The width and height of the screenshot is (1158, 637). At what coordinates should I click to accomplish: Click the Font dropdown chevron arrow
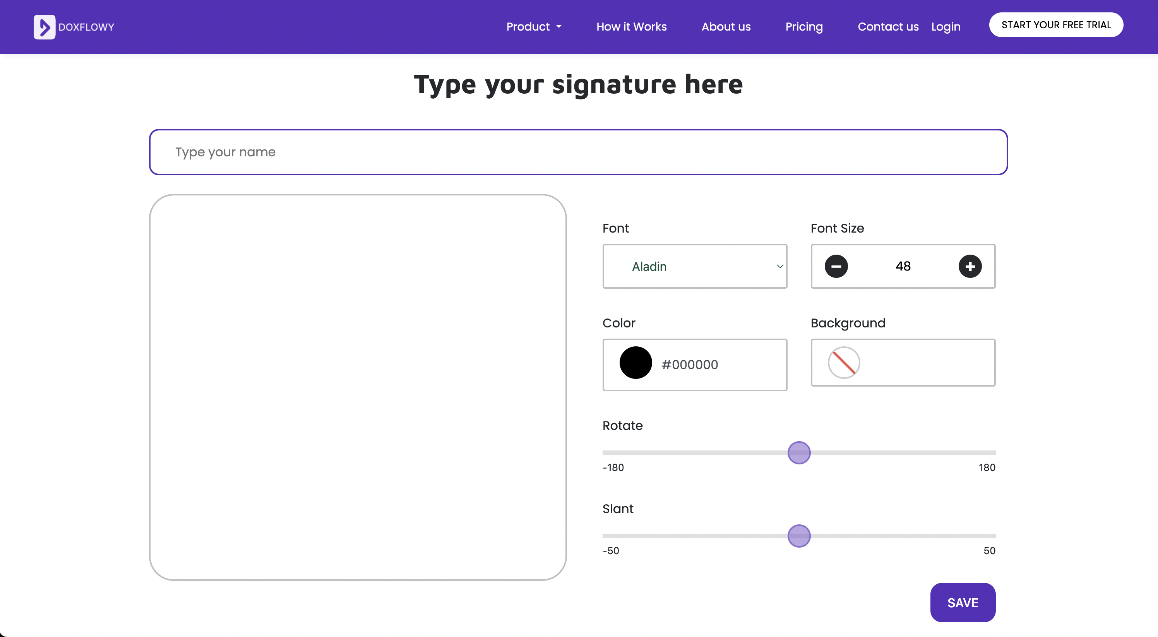(779, 266)
